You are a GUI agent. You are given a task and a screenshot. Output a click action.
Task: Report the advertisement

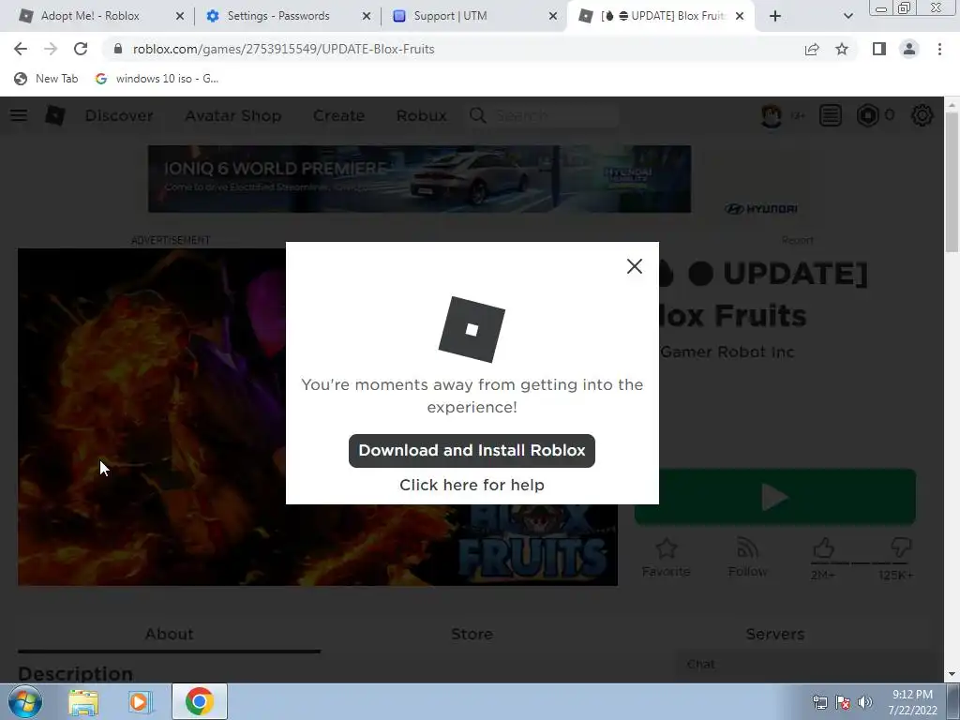[x=797, y=240]
